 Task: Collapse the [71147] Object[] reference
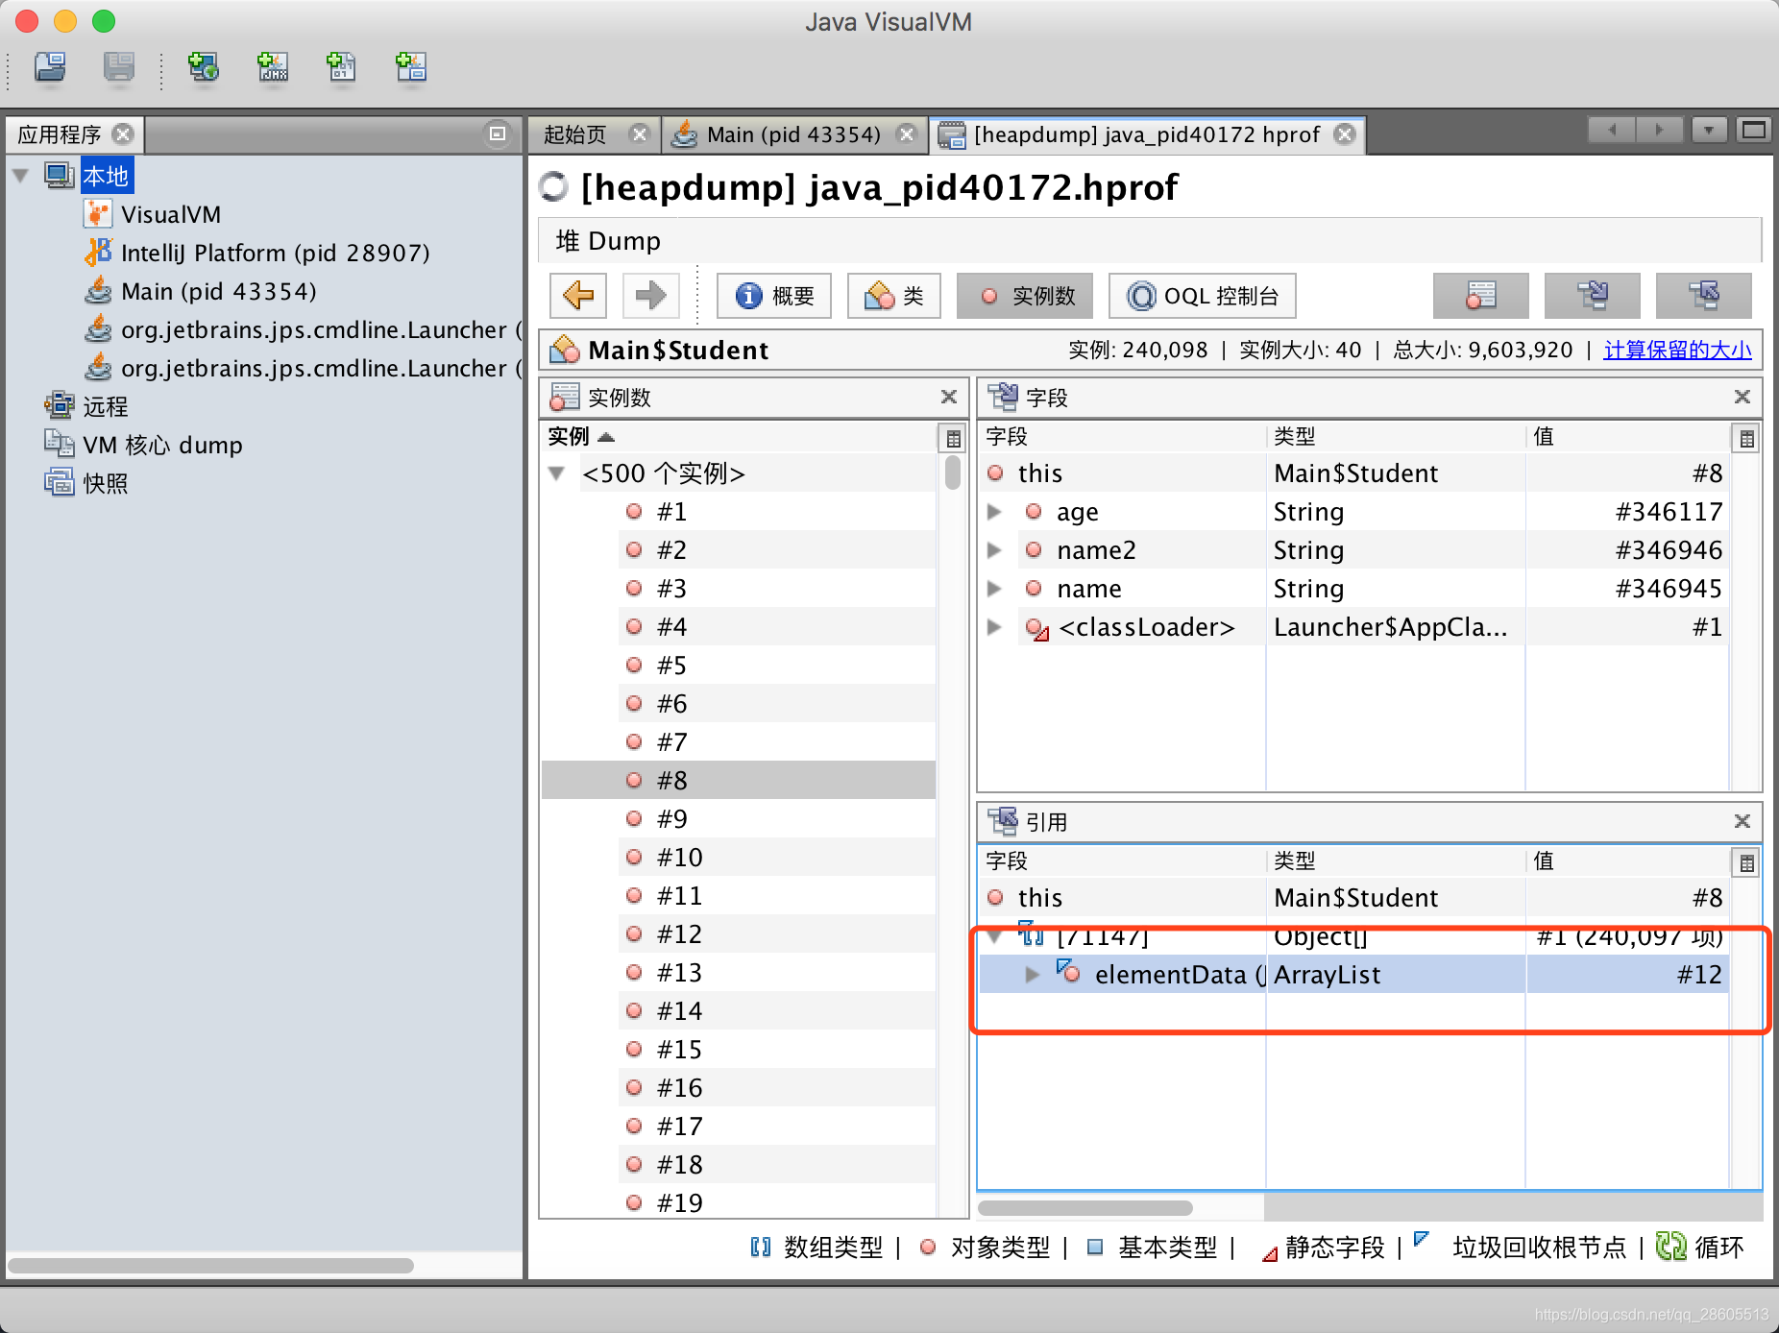click(995, 935)
